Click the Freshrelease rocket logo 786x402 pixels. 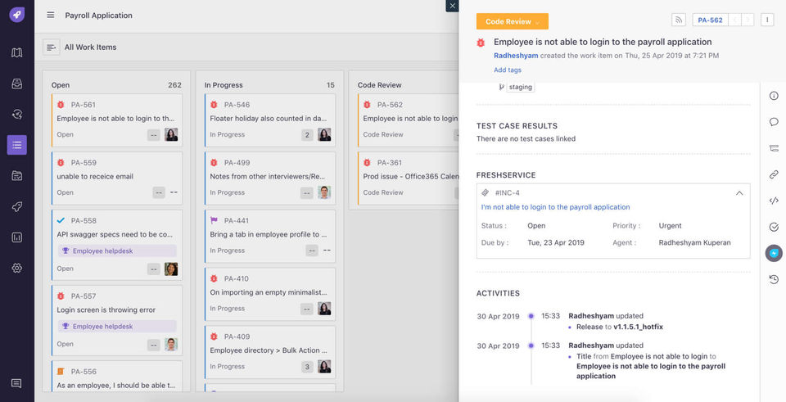pyautogui.click(x=17, y=15)
